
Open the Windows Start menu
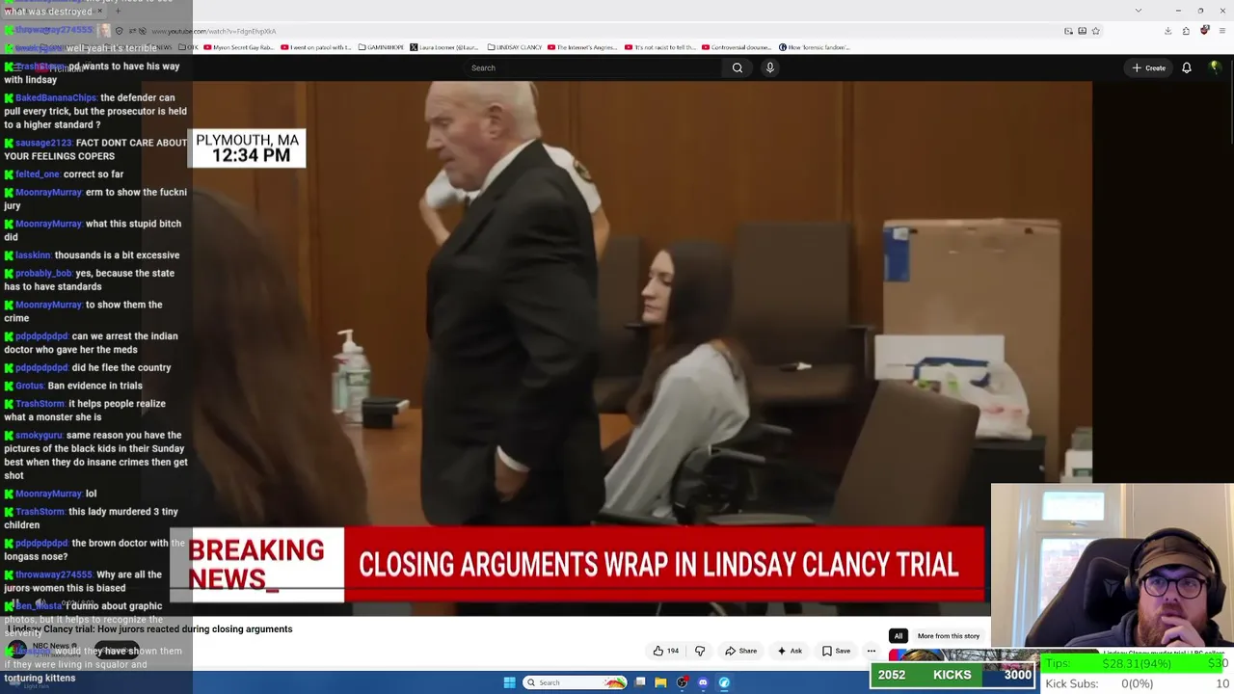509,682
